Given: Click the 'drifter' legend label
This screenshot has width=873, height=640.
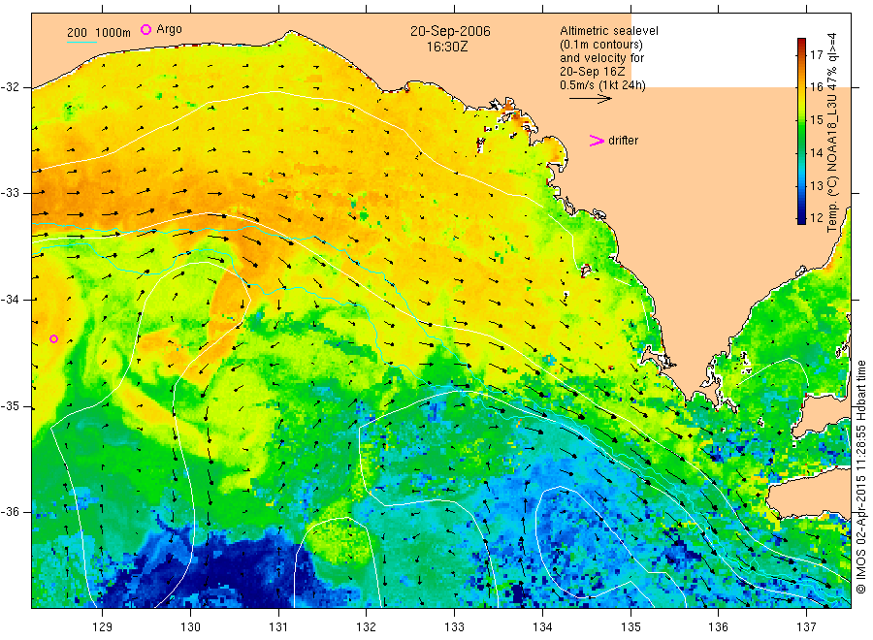Looking at the screenshot, I should pos(623,141).
